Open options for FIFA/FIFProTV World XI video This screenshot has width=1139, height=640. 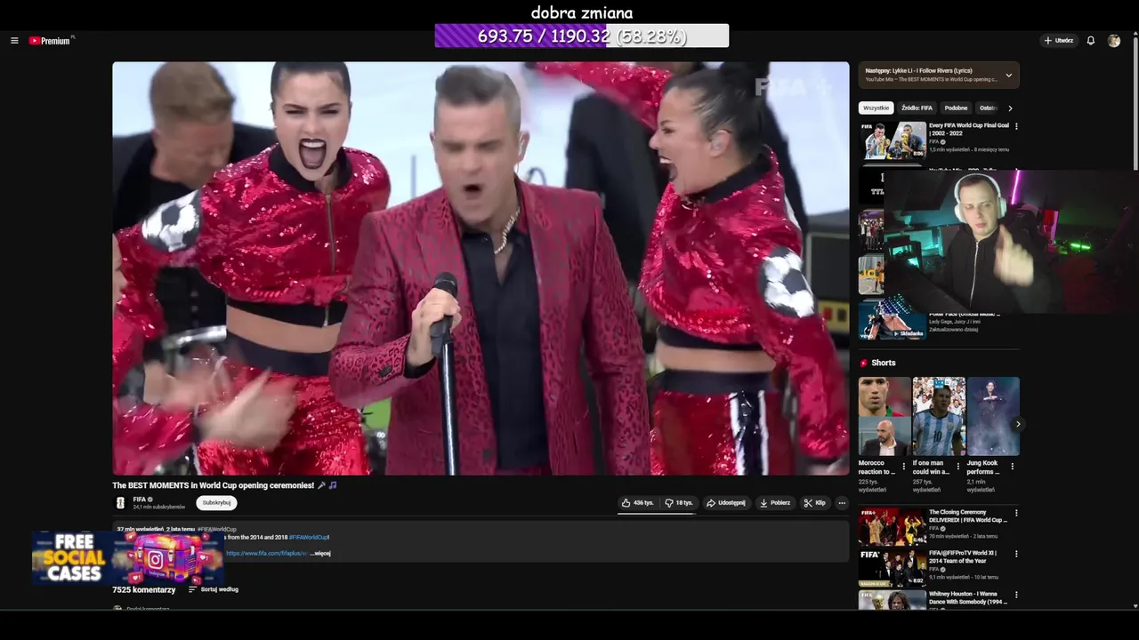[1016, 554]
